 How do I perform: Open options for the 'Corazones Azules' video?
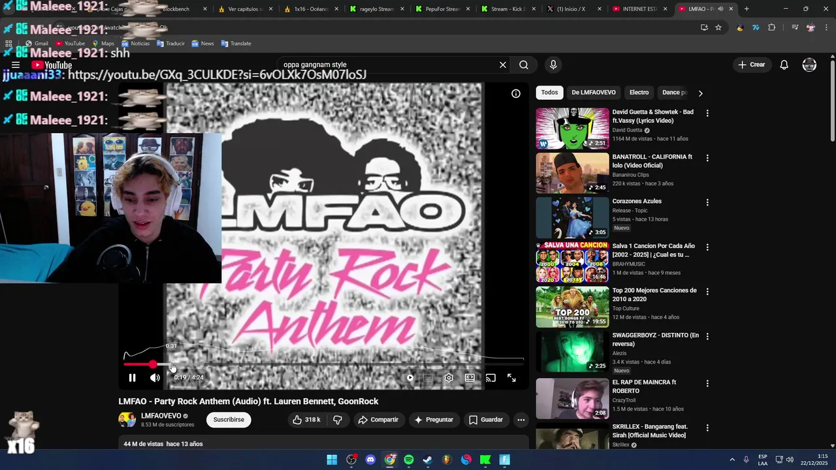[x=707, y=203]
